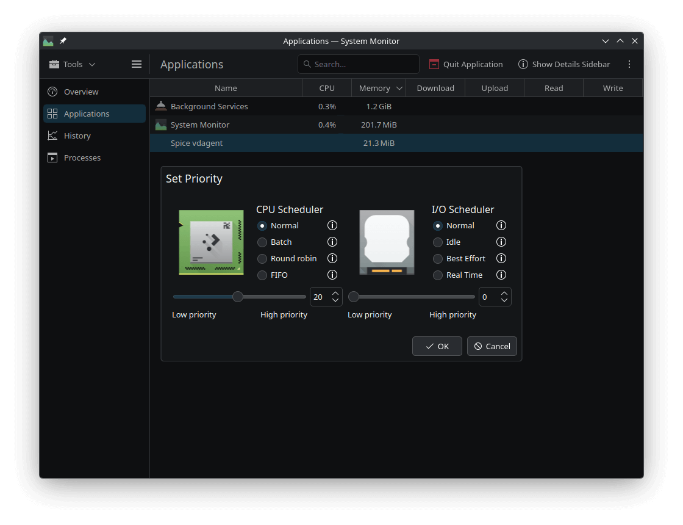The width and height of the screenshot is (683, 525).
Task: Open the overflow menu with three dots
Action: (629, 64)
